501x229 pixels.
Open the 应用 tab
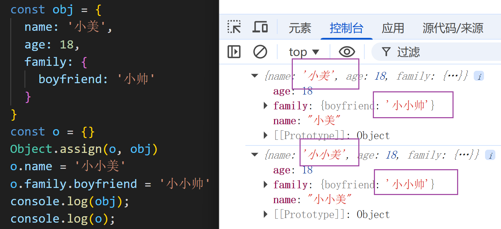393,28
